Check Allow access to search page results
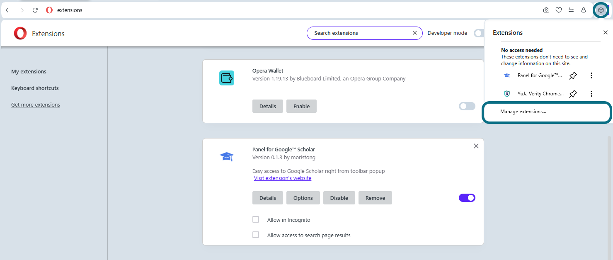The height and width of the screenshot is (260, 613). 256,235
